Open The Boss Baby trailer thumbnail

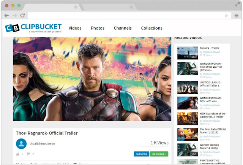tap(188, 134)
